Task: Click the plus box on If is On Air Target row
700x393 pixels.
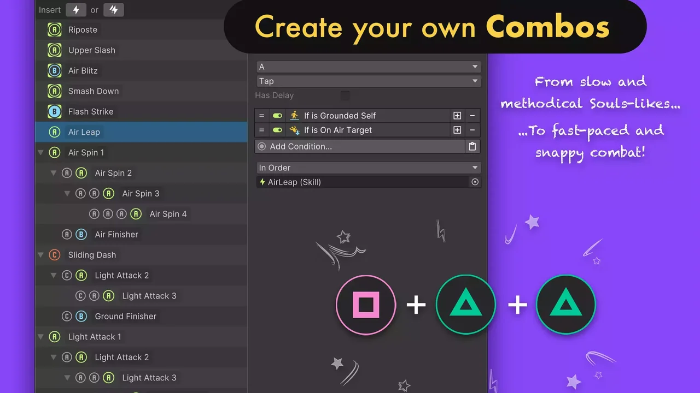Action: 457,130
